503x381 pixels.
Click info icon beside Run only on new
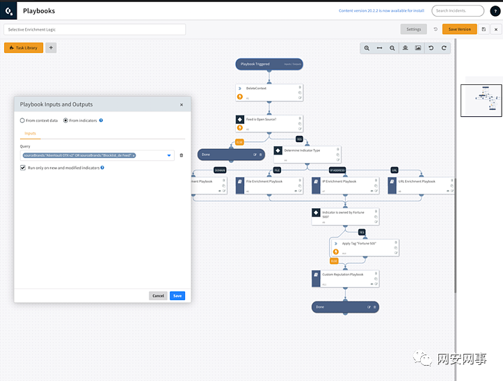pos(102,168)
